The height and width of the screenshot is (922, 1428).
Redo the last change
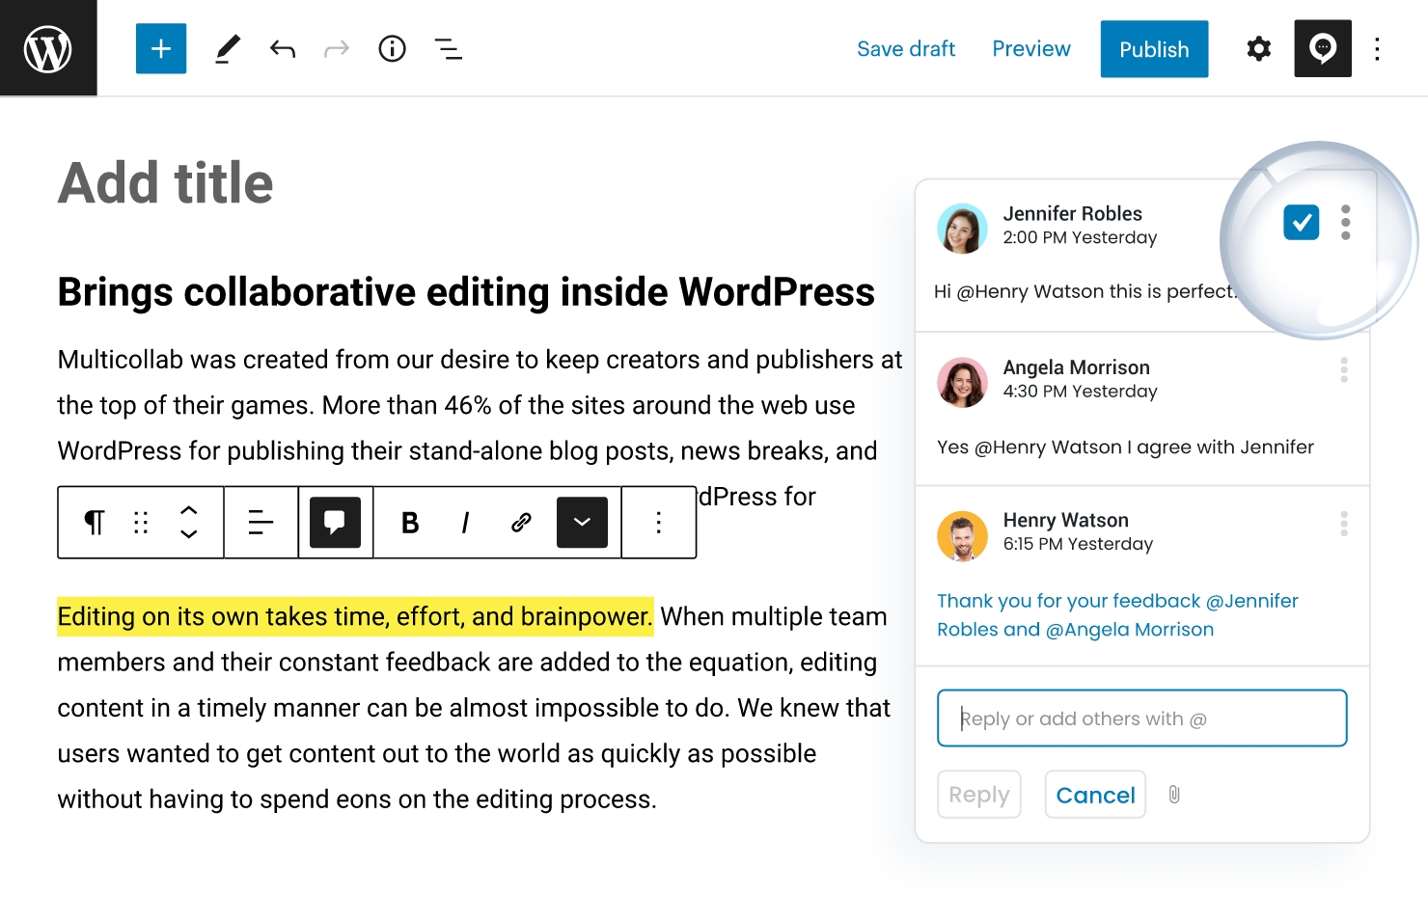click(x=337, y=48)
